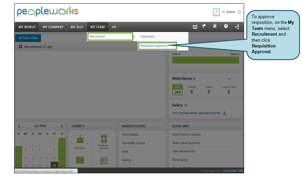
Task: Click the payslip download icon
Action: [x=224, y=113]
